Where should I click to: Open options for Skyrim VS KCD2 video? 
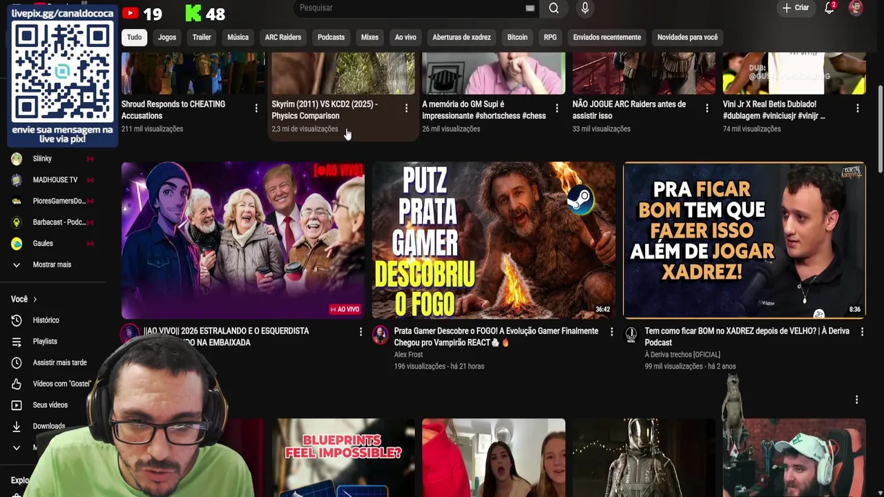point(406,108)
